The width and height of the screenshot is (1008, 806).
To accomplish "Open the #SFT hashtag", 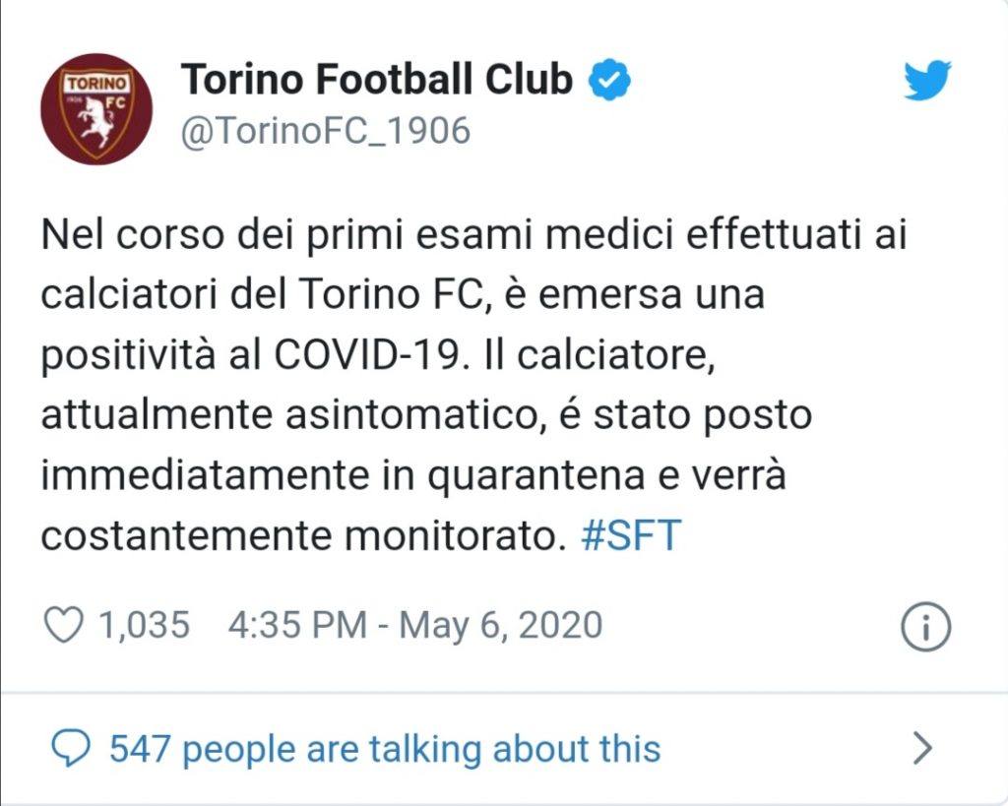I will click(631, 534).
